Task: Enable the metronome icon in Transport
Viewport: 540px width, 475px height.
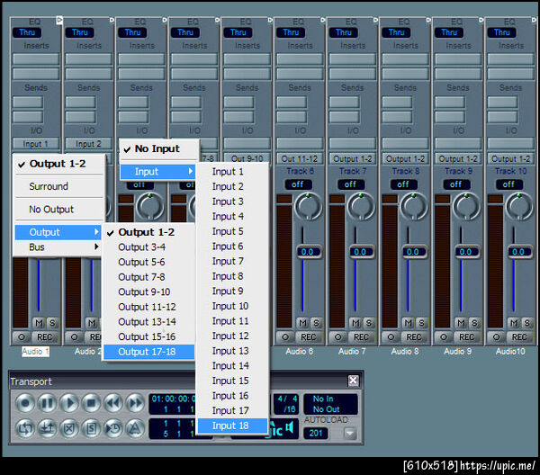Action: pos(135,427)
